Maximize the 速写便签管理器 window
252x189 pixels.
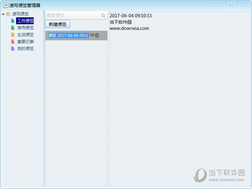point(231,5)
